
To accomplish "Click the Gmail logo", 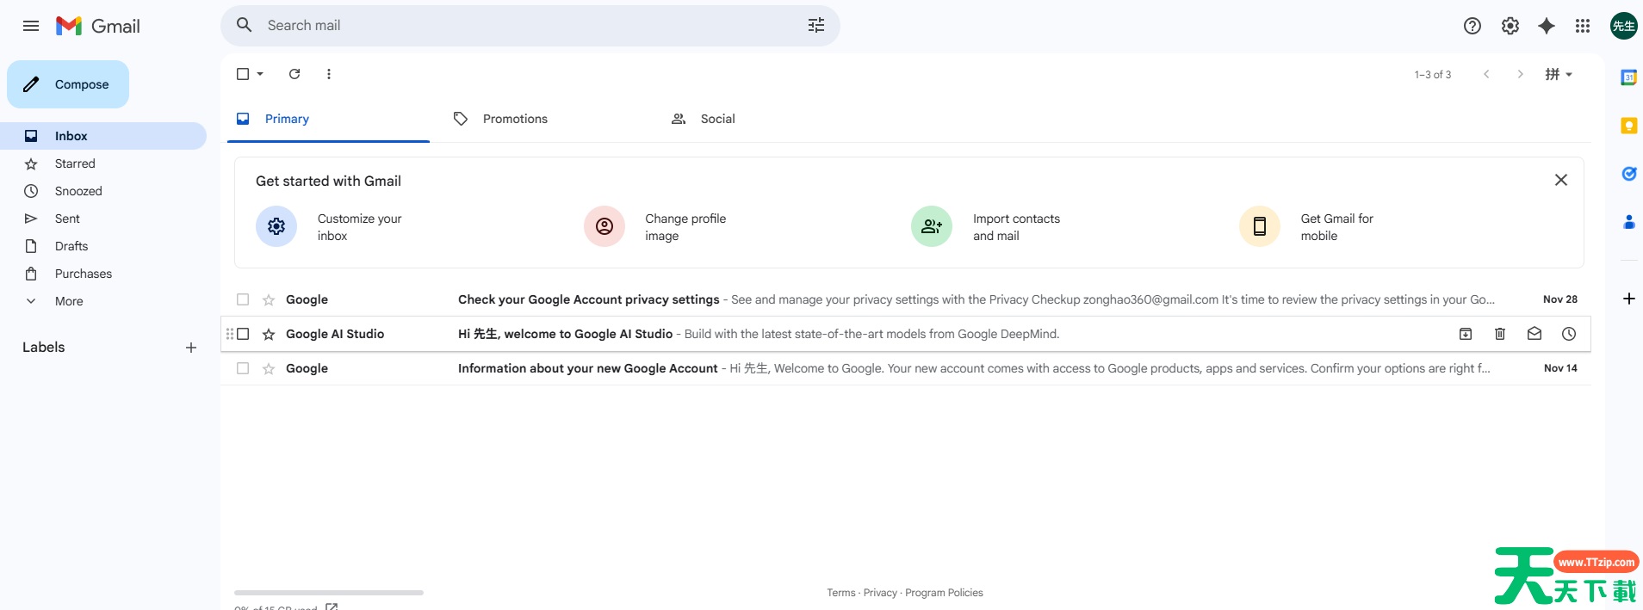I will click(98, 26).
